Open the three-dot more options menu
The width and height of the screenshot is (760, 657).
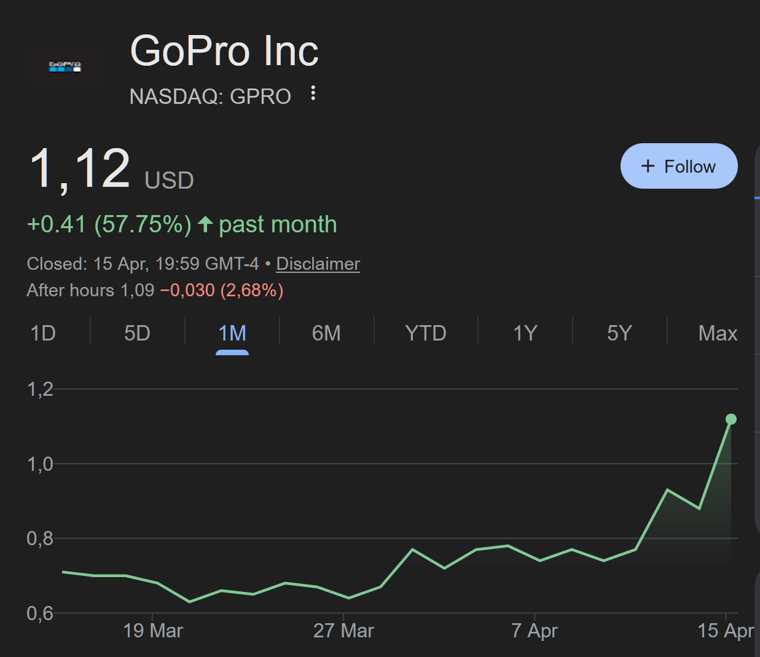tap(313, 93)
